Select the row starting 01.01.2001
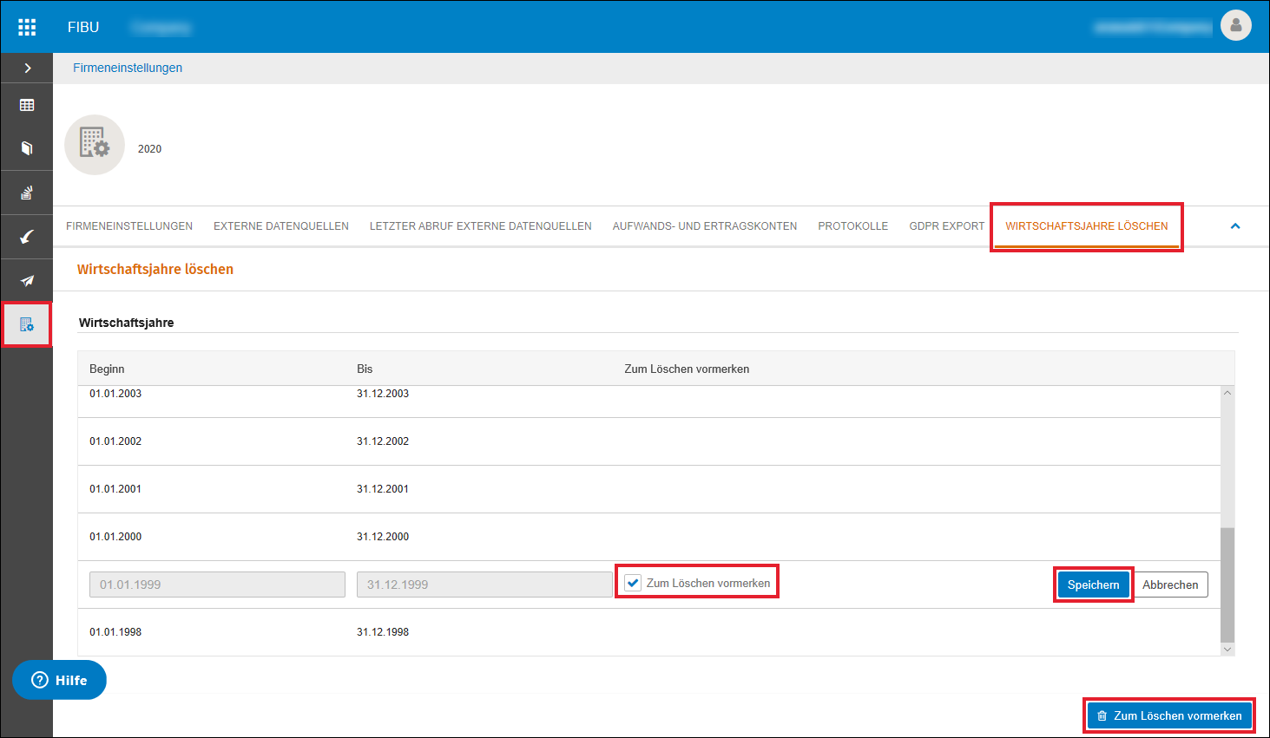Image resolution: width=1270 pixels, height=738 pixels. coord(649,489)
